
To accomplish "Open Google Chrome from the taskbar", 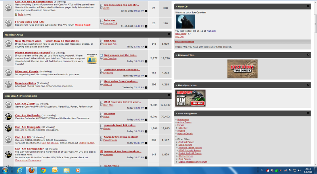I will click(x=43, y=170).
